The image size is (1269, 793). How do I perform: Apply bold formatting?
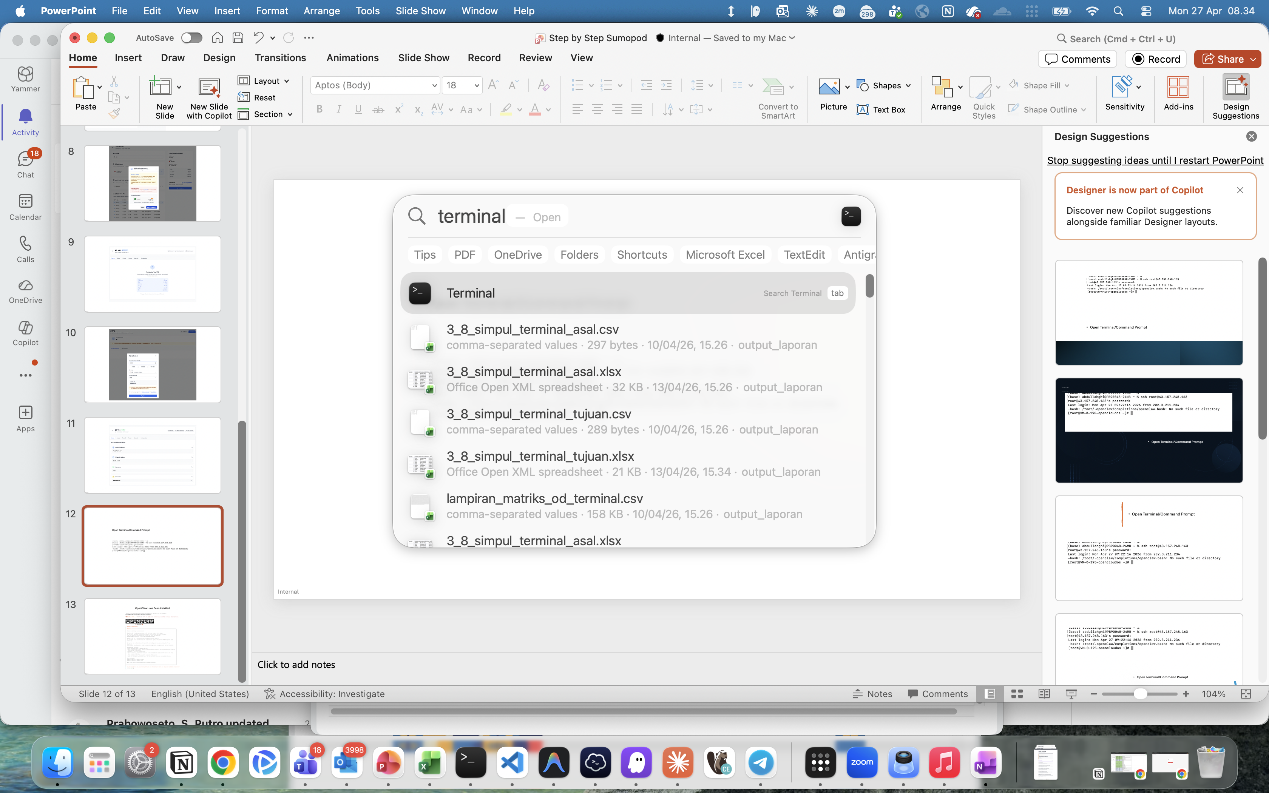tap(320, 109)
